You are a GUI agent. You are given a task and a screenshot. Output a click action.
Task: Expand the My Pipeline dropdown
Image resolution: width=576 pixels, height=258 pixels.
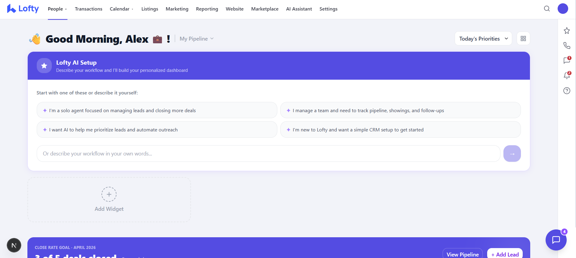click(x=197, y=39)
